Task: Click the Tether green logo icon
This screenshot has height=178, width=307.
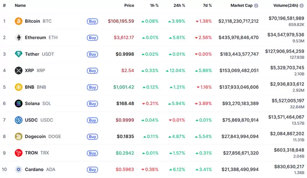Action: click(18, 54)
